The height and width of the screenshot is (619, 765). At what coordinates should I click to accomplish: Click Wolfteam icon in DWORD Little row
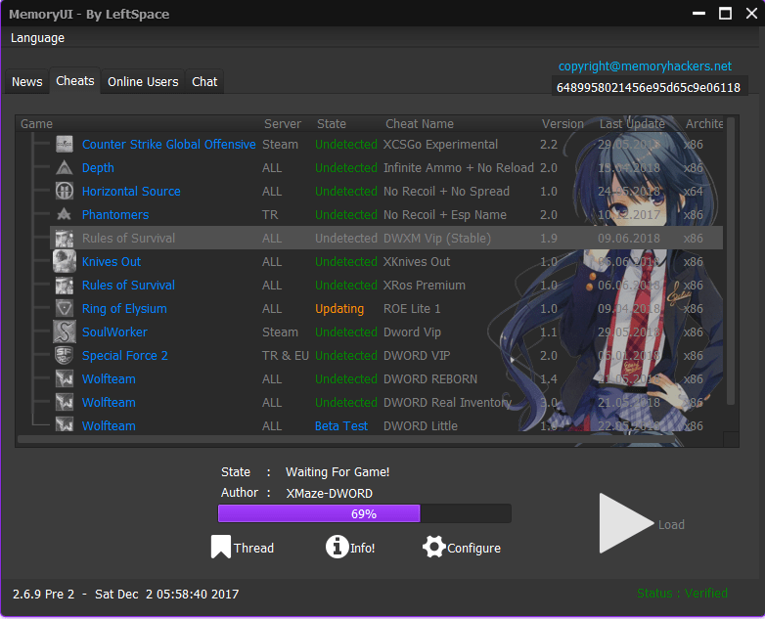coord(65,424)
